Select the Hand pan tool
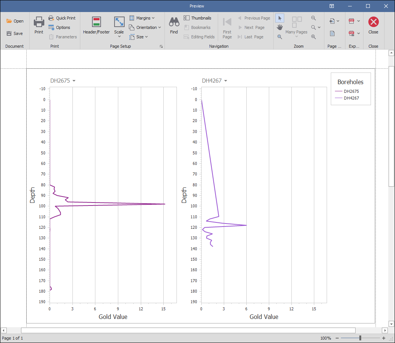Viewport: 395px width, 343px height. pyautogui.click(x=280, y=27)
